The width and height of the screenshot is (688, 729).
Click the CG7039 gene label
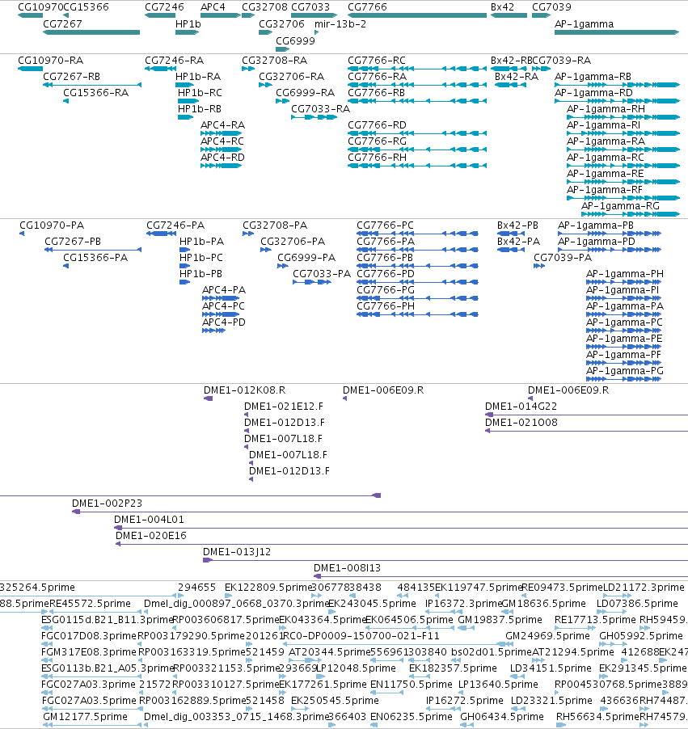click(x=551, y=7)
